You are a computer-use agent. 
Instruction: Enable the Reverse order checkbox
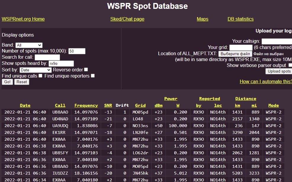pyautogui.click(x=86, y=70)
